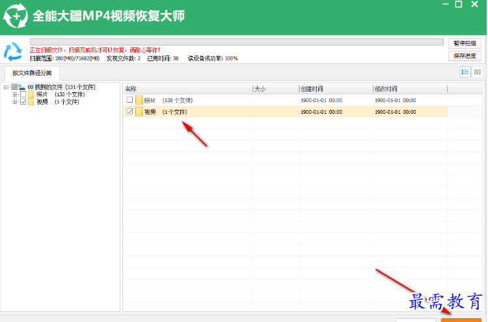Click the app logo icon in title bar
Screen dimensions: 488x322
[x=15, y=16]
